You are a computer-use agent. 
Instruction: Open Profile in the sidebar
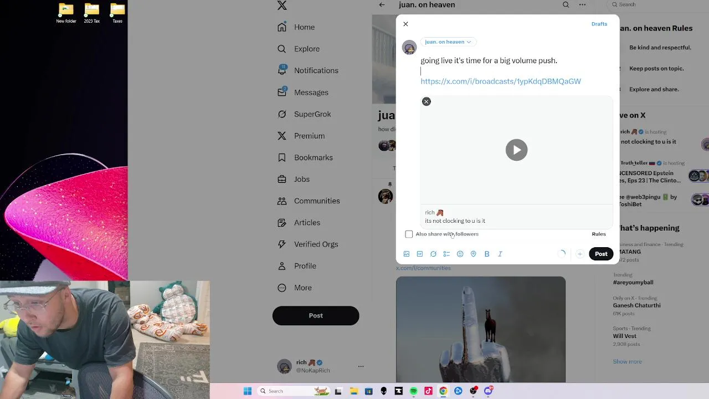coord(297,266)
